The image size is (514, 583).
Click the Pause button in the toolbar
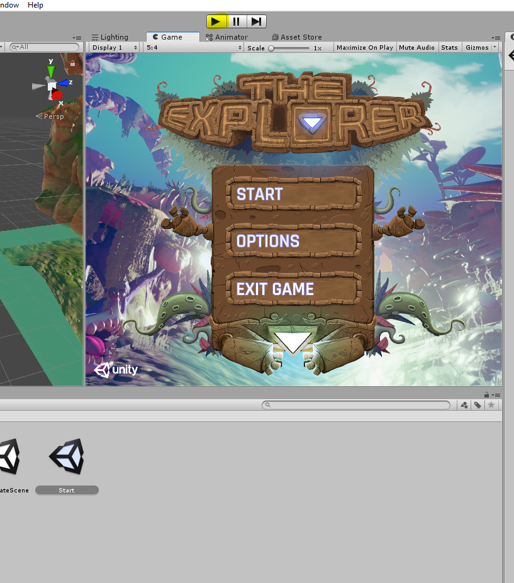[x=236, y=21]
